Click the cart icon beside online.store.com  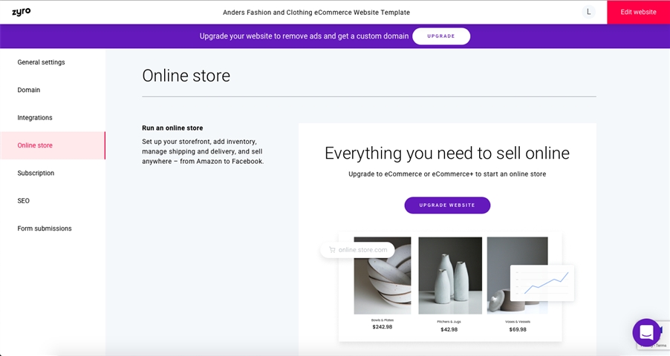(x=332, y=250)
